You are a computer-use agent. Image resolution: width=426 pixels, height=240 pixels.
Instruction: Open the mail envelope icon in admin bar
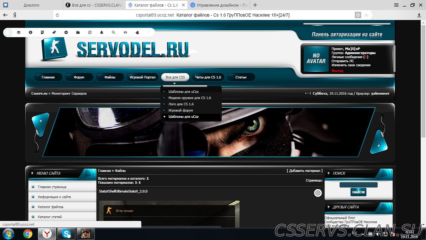tap(19, 32)
